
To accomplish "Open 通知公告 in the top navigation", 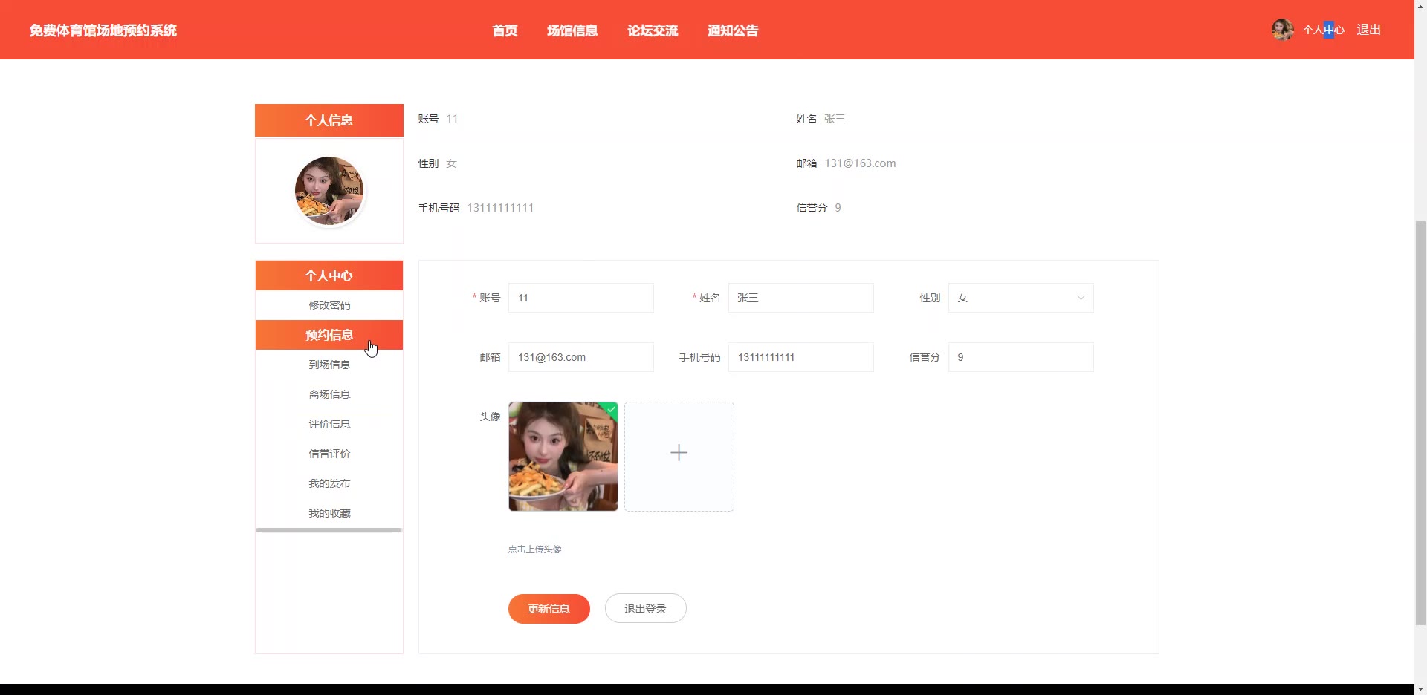I will tap(733, 30).
